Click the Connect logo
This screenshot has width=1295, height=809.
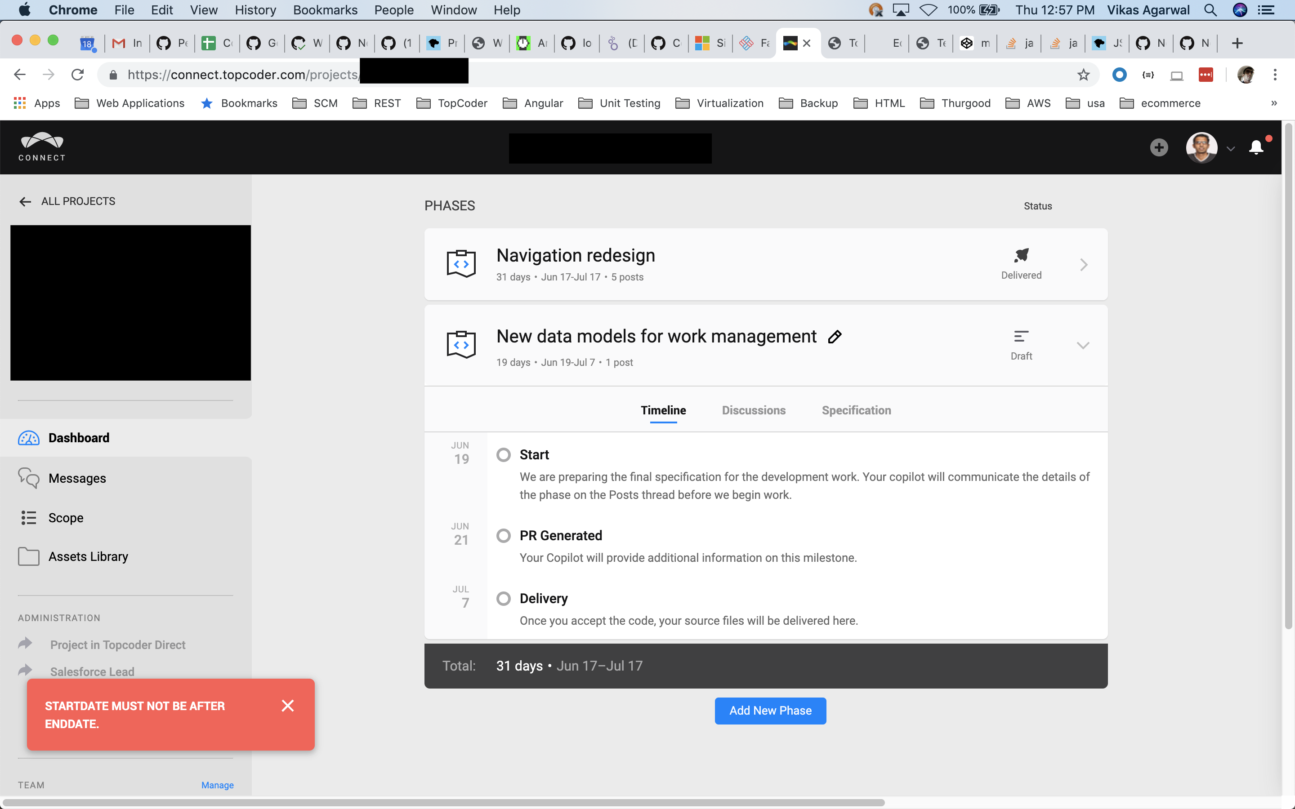(x=41, y=147)
